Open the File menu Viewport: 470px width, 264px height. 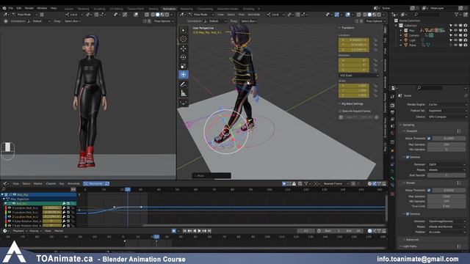[11, 8]
